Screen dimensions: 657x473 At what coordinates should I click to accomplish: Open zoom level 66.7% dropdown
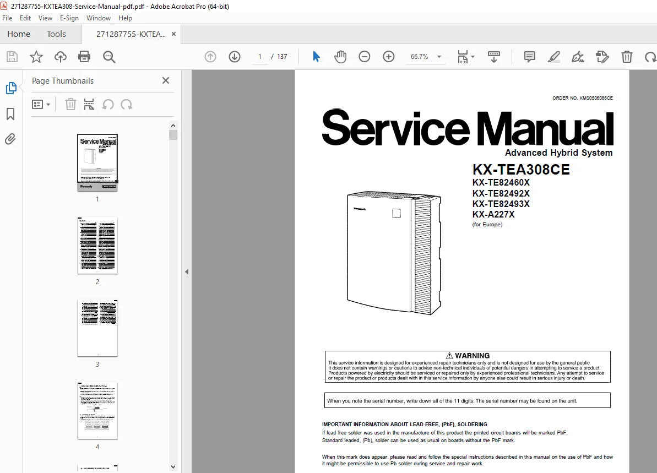point(439,57)
